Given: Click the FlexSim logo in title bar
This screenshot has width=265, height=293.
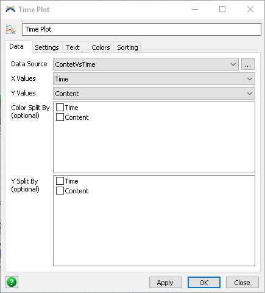Looking at the screenshot, I should pyautogui.click(x=10, y=9).
